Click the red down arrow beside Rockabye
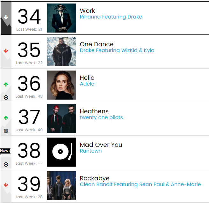 6,185
